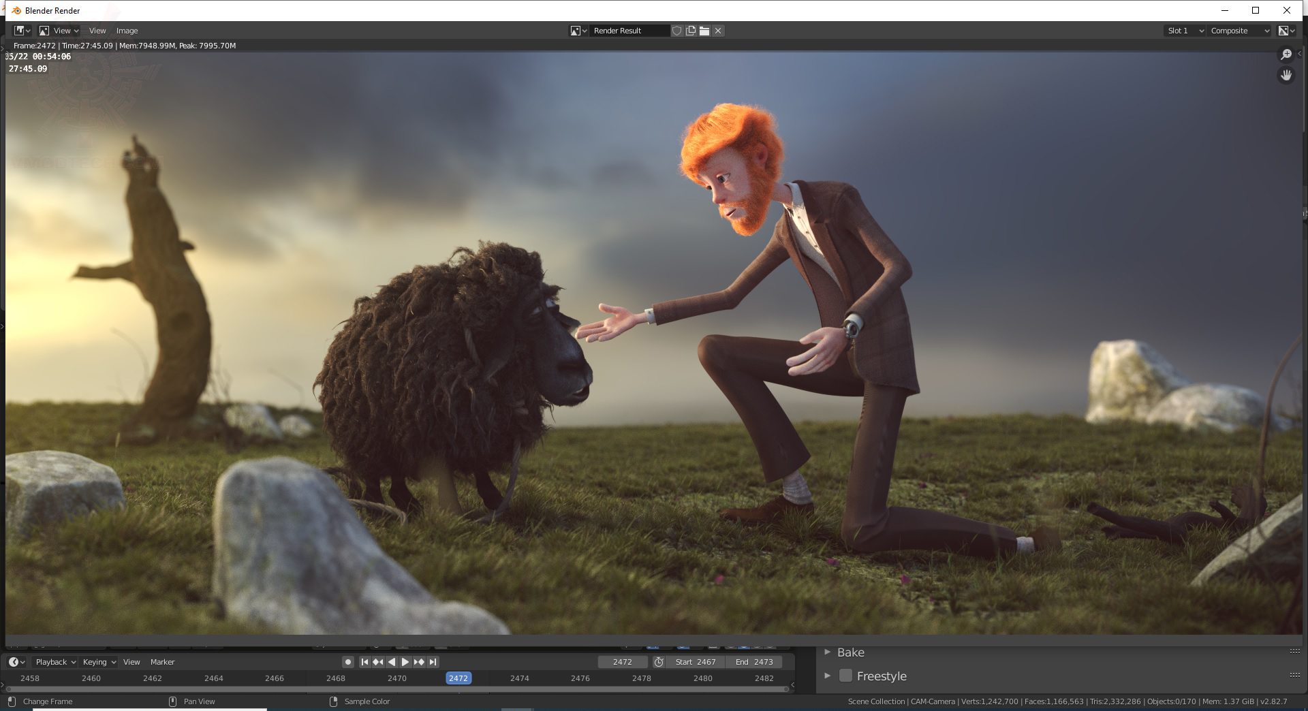Open the Slot 1 dropdown
This screenshot has width=1308, height=711.
tap(1185, 31)
